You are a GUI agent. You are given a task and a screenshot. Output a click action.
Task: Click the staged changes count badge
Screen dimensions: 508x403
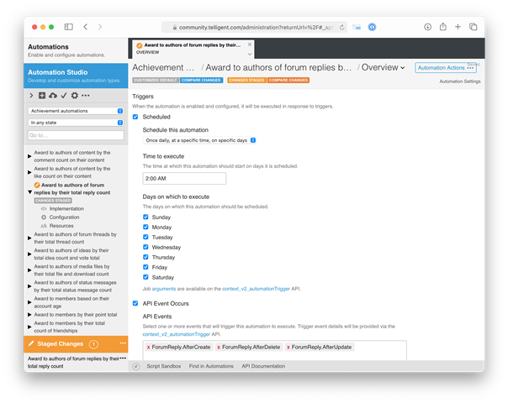[x=93, y=344]
